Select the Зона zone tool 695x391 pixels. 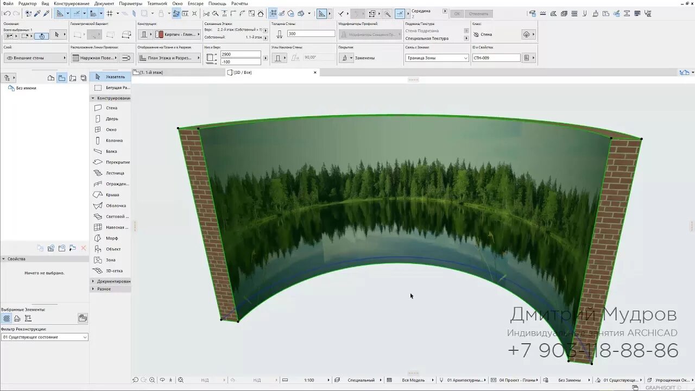coord(111,260)
